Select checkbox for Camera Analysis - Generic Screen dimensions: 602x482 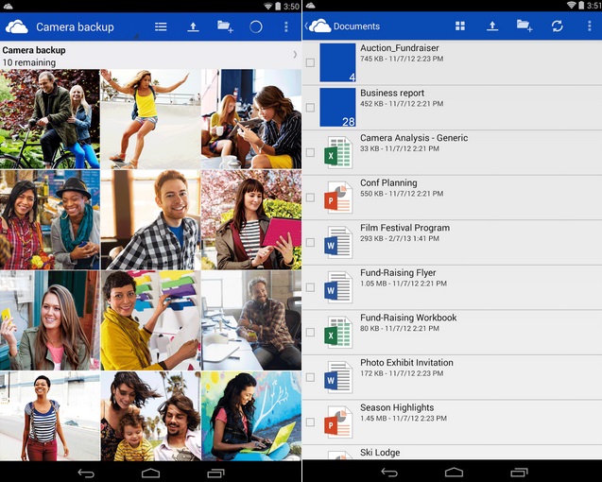(x=310, y=152)
